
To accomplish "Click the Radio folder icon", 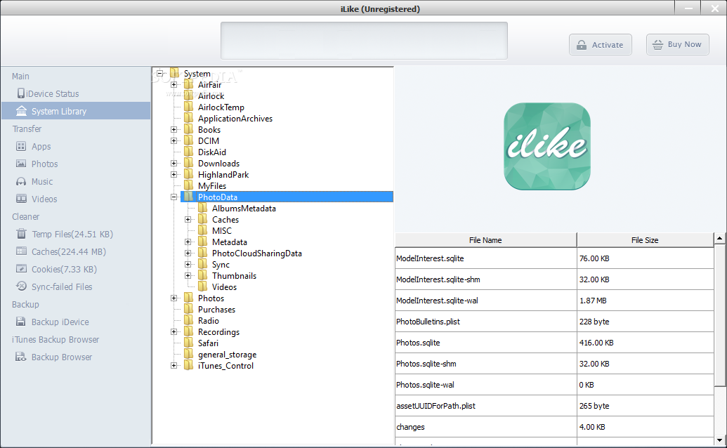I will click(x=189, y=320).
